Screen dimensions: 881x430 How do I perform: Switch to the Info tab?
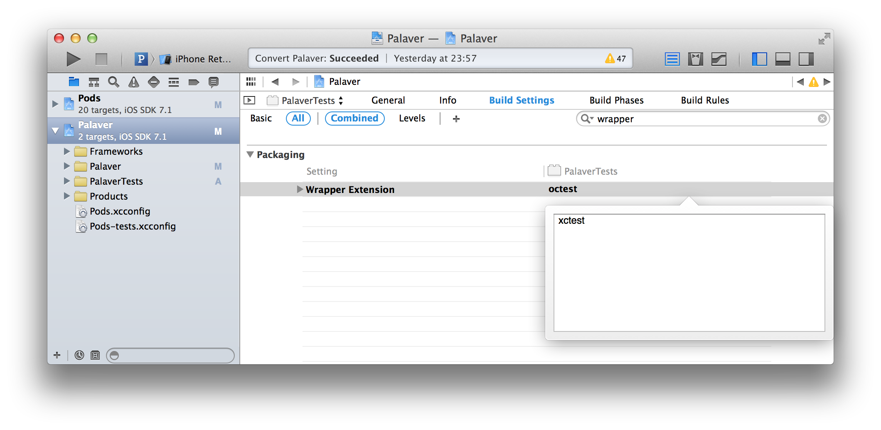click(448, 100)
